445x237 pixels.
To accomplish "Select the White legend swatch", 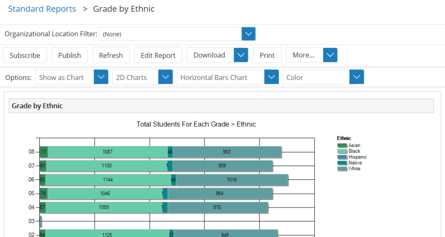I will 342,169.
